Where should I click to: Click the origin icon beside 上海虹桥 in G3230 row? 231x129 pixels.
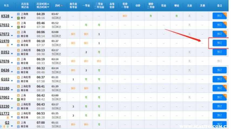click(18, 104)
